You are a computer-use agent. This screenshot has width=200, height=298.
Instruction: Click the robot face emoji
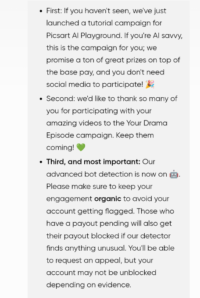[174, 174]
